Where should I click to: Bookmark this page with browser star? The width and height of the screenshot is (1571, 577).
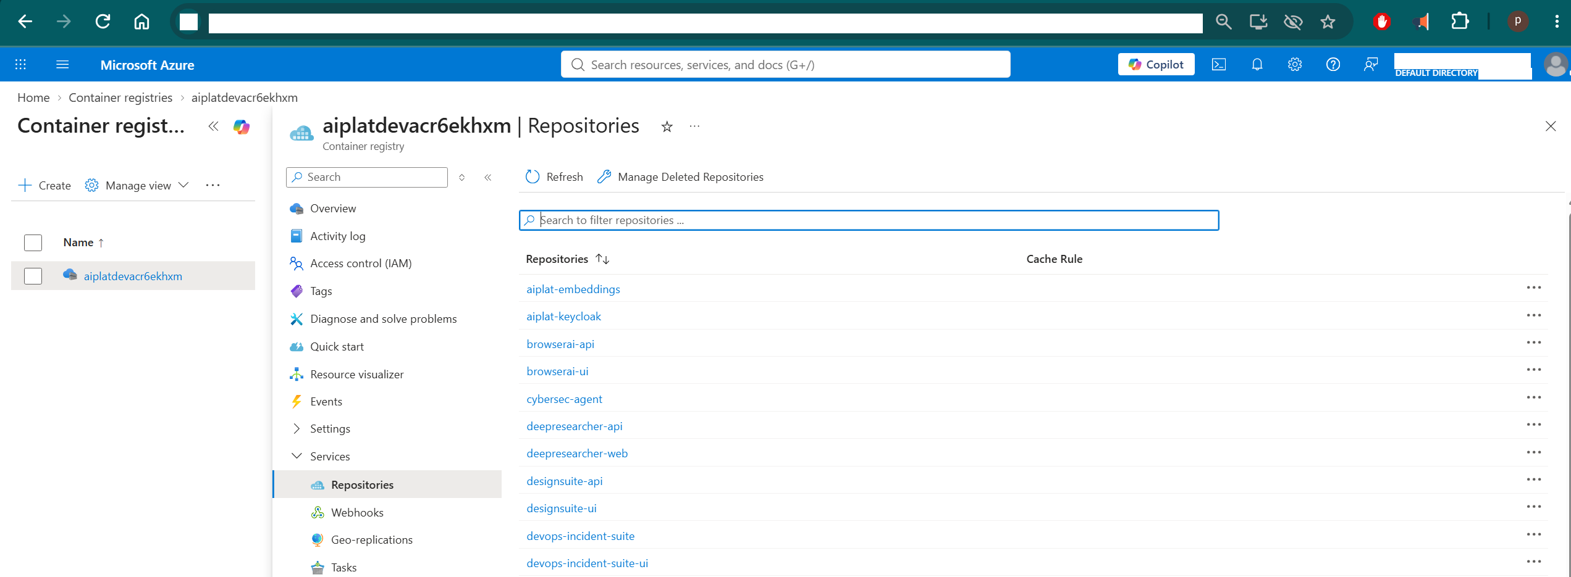click(1328, 22)
